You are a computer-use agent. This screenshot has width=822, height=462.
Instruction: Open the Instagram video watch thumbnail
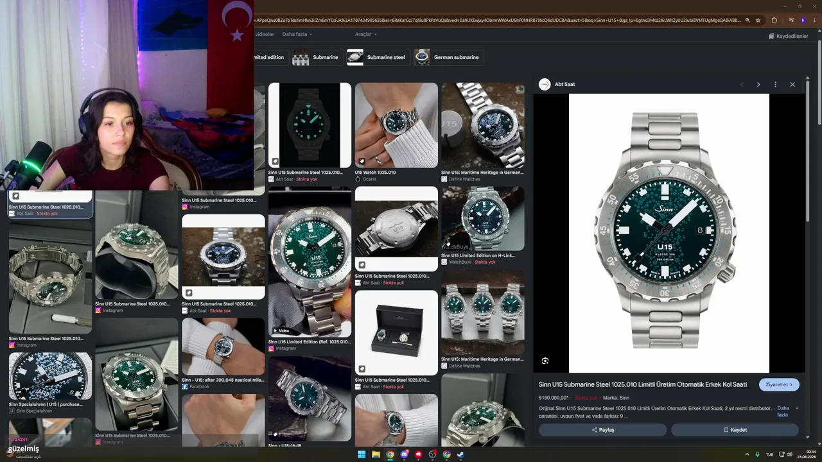tap(310, 262)
